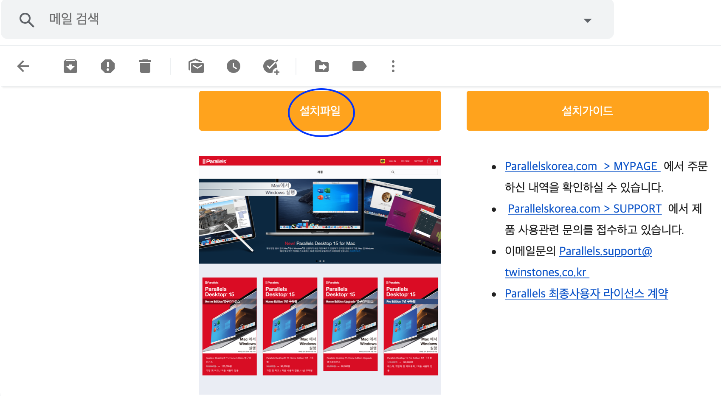This screenshot has width=721, height=415.
Task: Go back with the arrow icon
Action: tap(23, 66)
